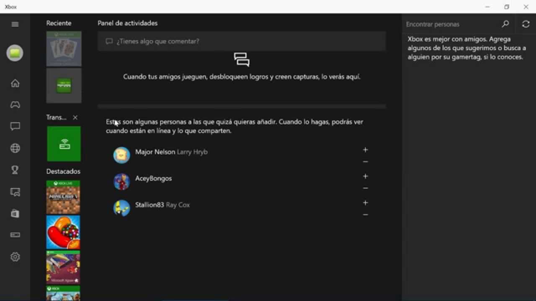Click the Stallion83 gamertag
The image size is (536, 301).
pos(149,205)
